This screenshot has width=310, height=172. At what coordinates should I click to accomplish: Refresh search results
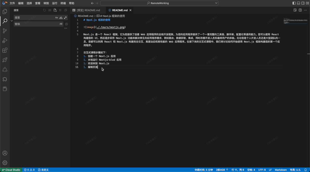[x=45, y=10]
